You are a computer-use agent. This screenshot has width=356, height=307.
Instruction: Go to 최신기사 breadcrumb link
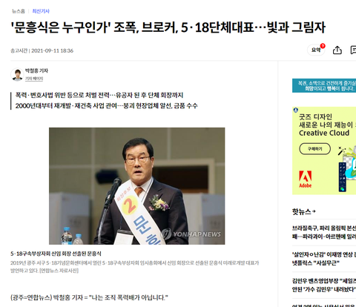[x=41, y=11]
